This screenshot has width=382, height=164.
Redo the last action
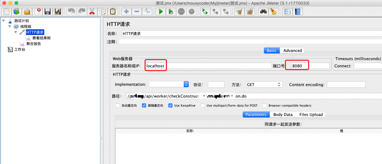pyautogui.click(x=82, y=11)
